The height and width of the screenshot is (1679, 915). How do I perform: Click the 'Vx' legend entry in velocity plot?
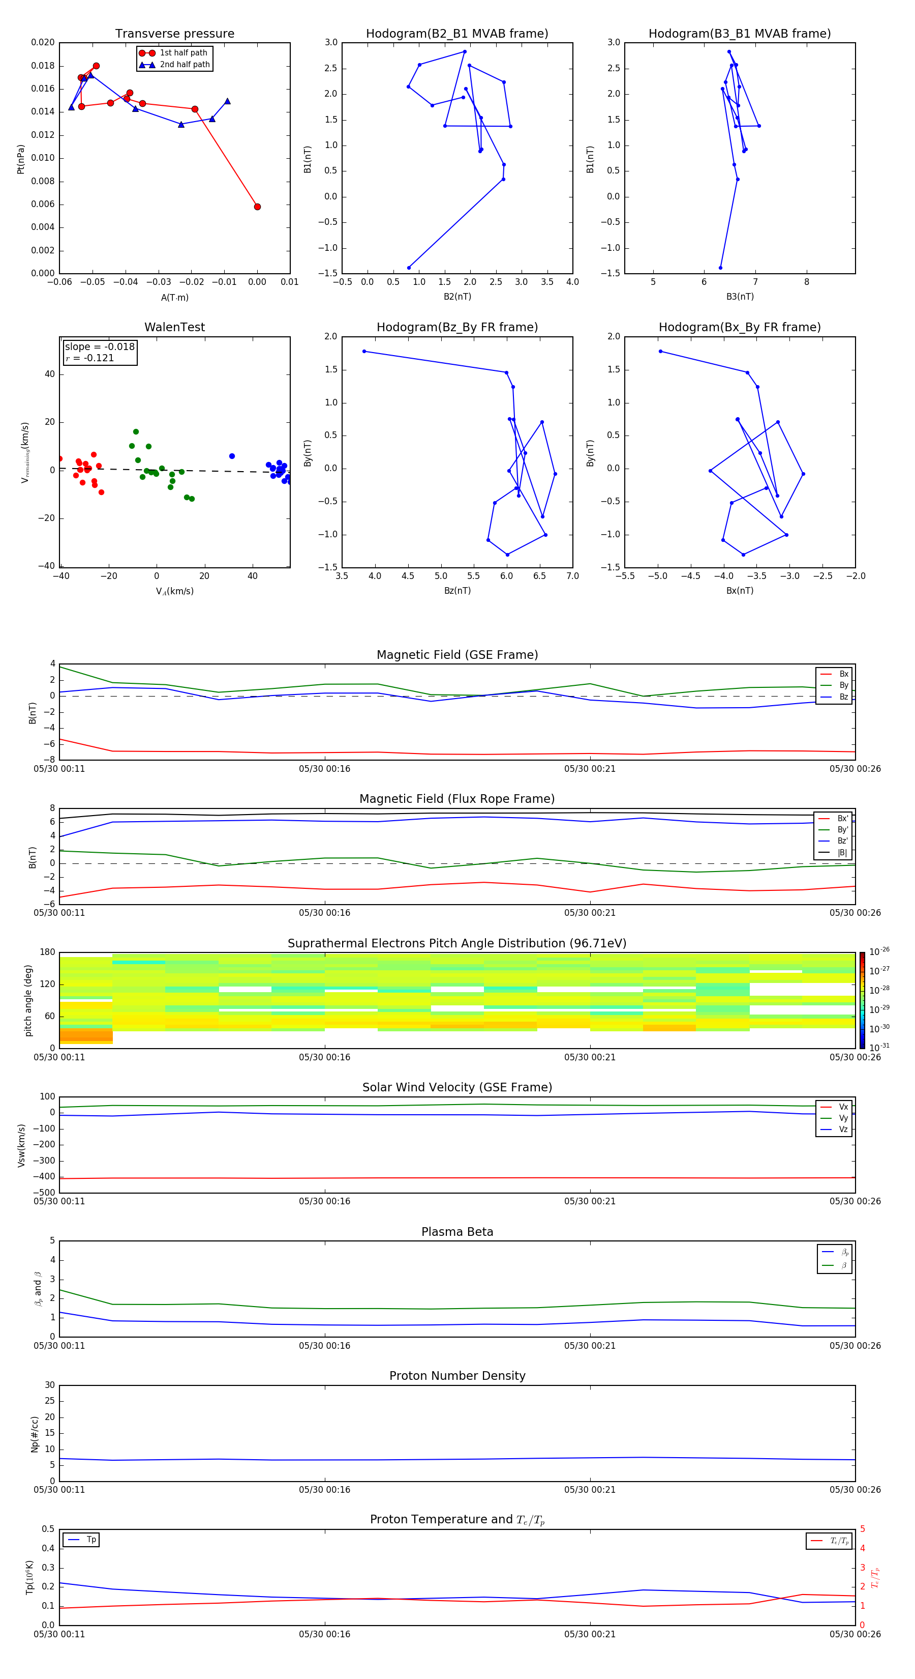[x=835, y=1107]
